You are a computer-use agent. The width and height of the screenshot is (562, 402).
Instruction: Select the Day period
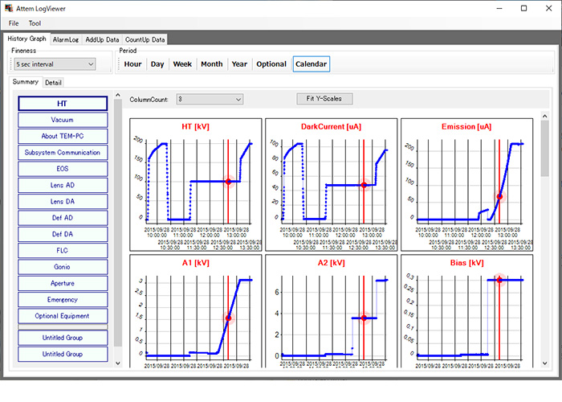point(157,64)
